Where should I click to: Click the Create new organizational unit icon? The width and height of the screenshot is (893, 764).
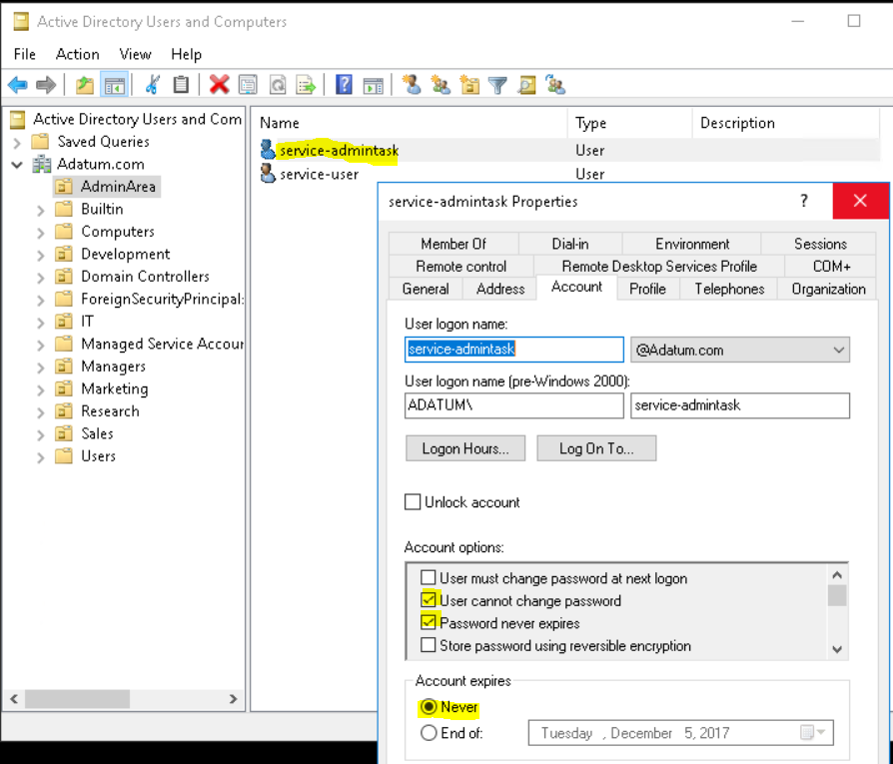469,85
